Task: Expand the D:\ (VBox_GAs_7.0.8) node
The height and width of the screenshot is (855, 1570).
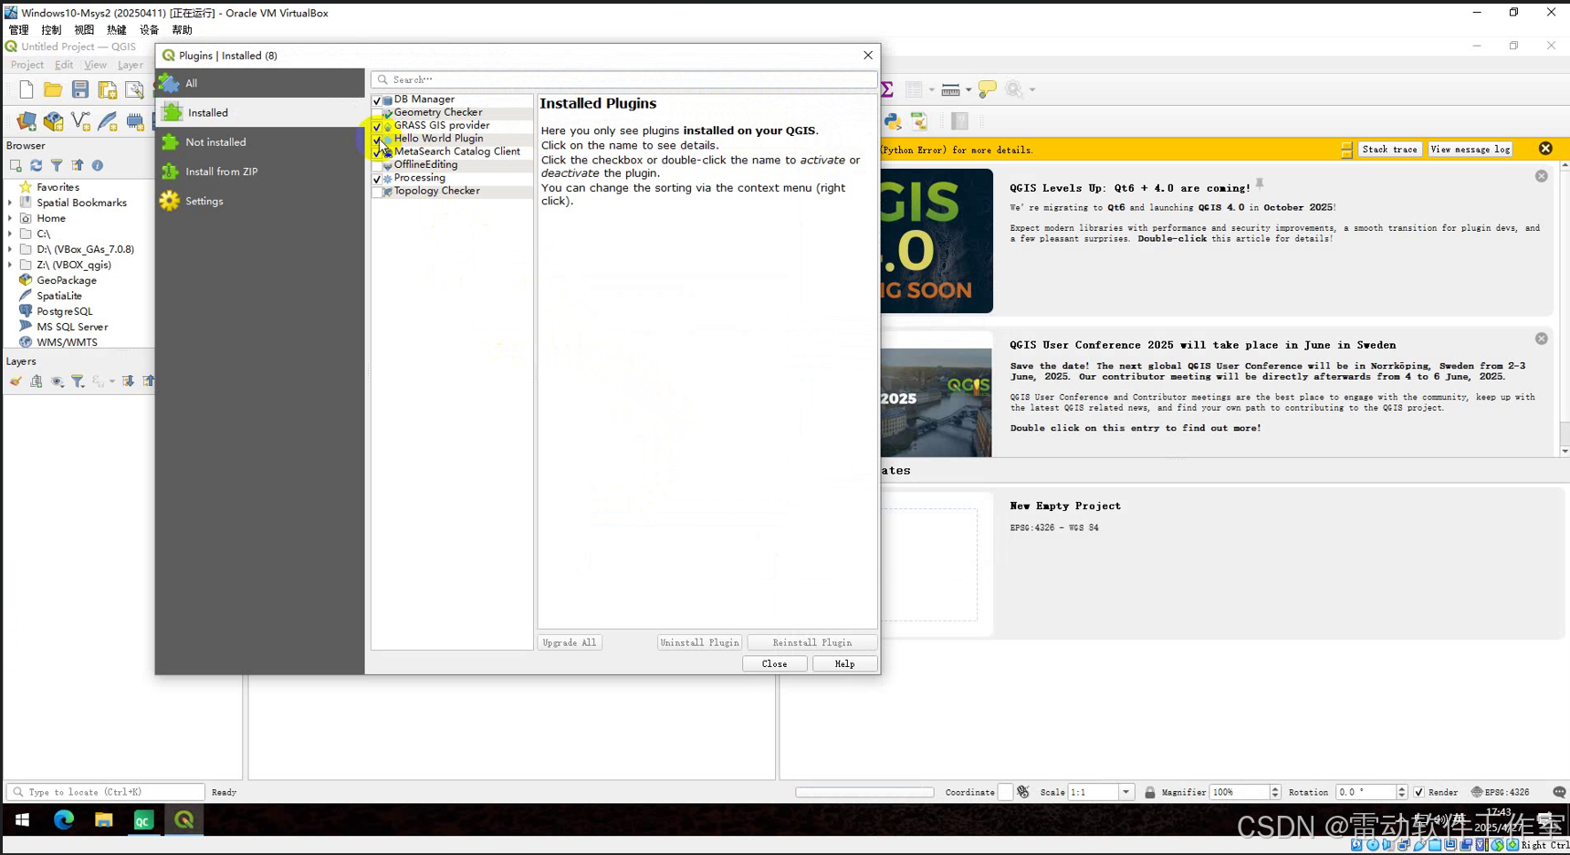Action: [10, 249]
